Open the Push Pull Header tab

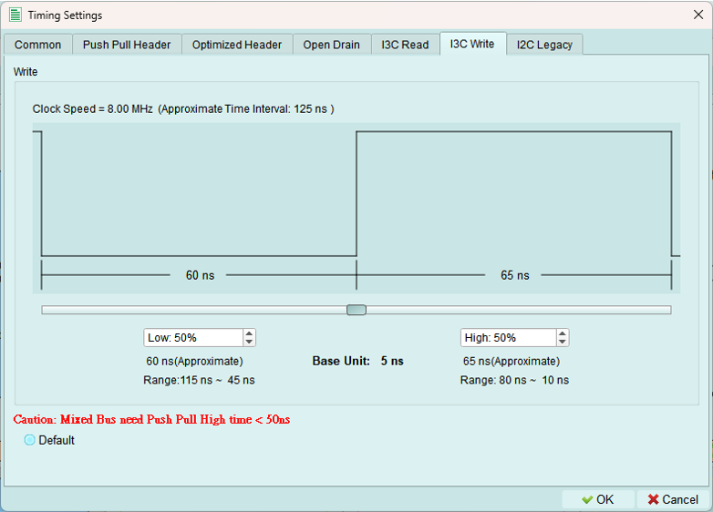(x=127, y=45)
